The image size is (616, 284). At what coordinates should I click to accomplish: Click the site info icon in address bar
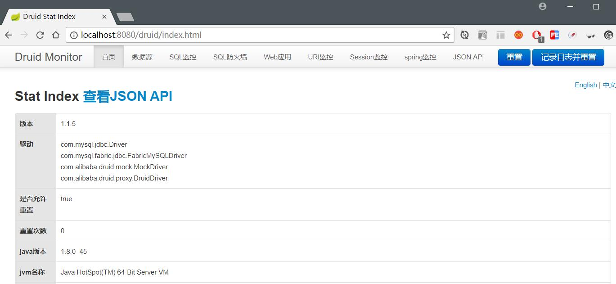(x=74, y=35)
